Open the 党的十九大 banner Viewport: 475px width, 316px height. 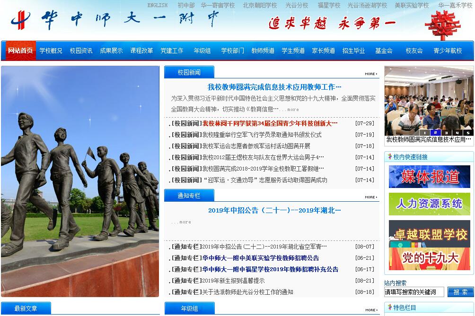click(x=430, y=258)
